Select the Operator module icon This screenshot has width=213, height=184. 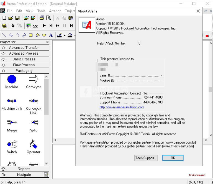click(33, 145)
